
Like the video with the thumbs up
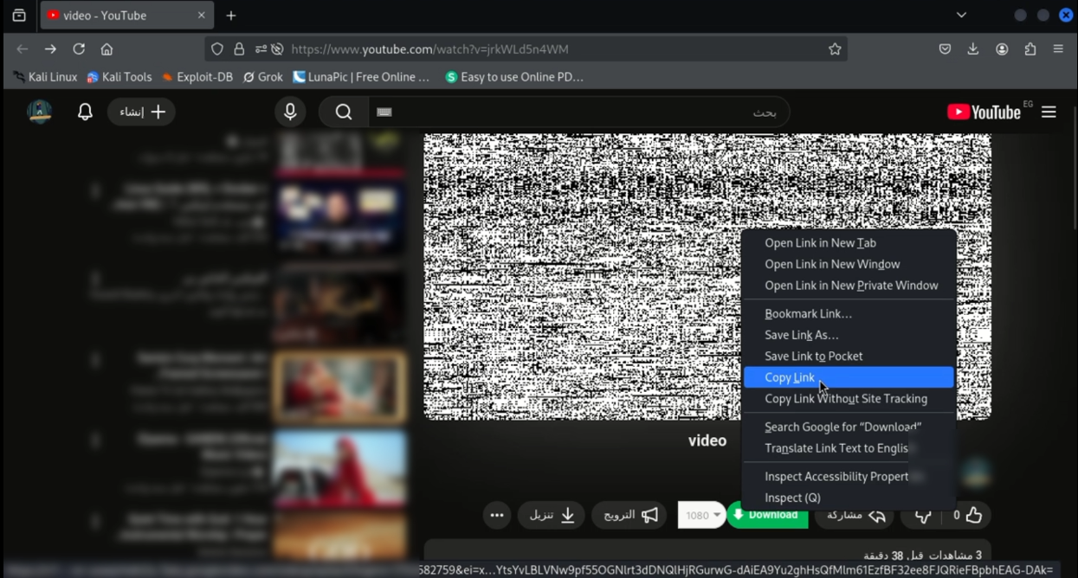[x=973, y=515]
